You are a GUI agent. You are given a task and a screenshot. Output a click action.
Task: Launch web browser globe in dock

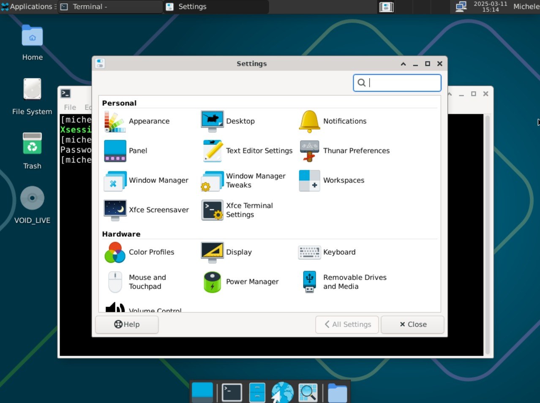point(282,392)
